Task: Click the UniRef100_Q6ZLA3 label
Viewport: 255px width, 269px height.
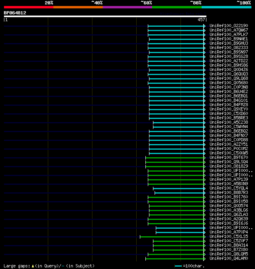Action: pyautogui.click(x=229, y=215)
